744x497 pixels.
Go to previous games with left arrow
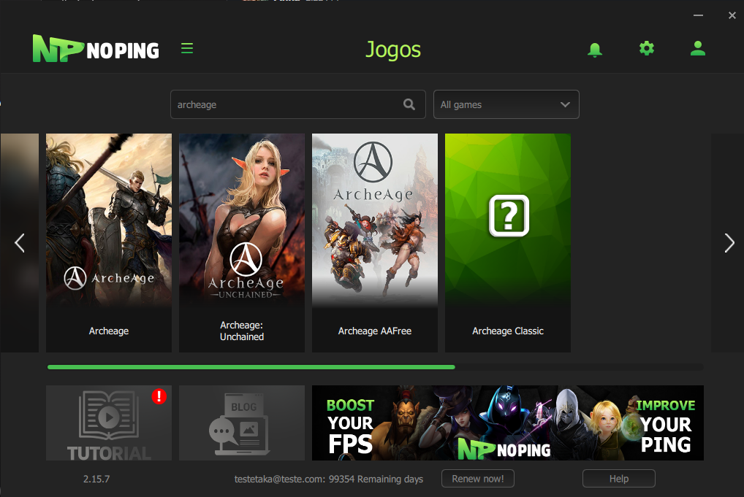click(x=20, y=243)
